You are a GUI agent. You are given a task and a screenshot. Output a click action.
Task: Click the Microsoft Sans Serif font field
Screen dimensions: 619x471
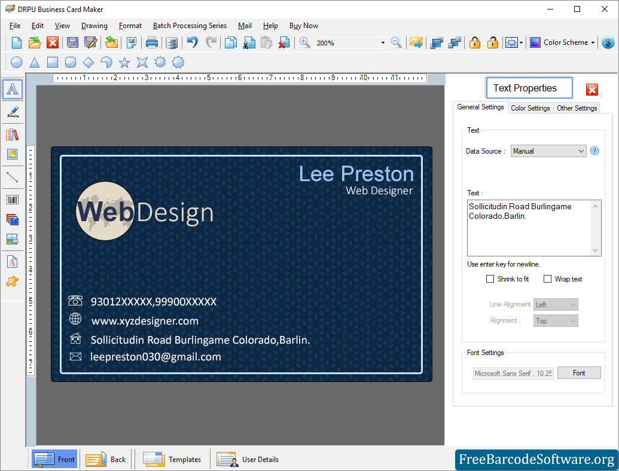point(513,373)
